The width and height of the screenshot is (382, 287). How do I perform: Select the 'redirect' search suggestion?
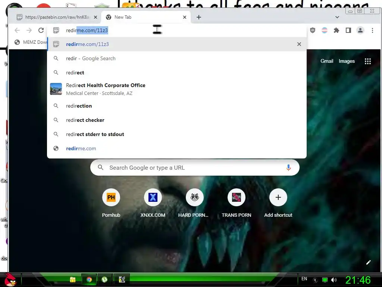177,72
